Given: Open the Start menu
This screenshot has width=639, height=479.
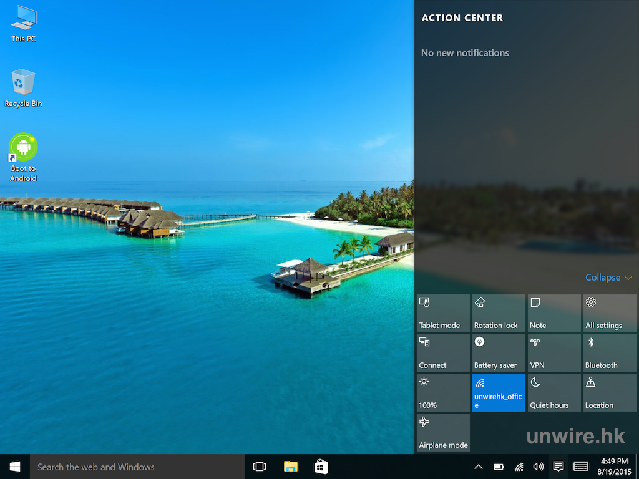Looking at the screenshot, I should [15, 467].
